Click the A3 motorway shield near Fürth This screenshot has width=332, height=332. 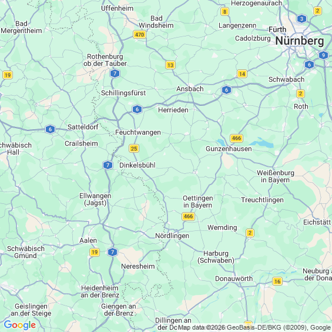pyautogui.click(x=301, y=19)
